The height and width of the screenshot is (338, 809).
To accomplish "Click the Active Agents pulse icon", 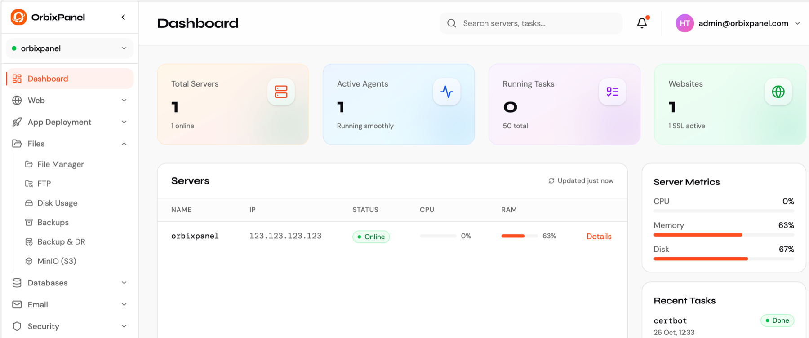I will pyautogui.click(x=447, y=92).
